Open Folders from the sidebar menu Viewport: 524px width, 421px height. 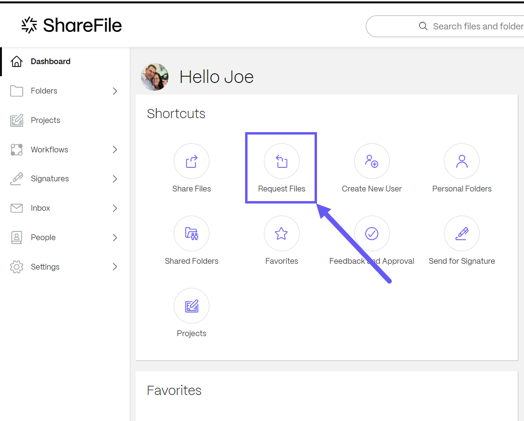(x=44, y=91)
